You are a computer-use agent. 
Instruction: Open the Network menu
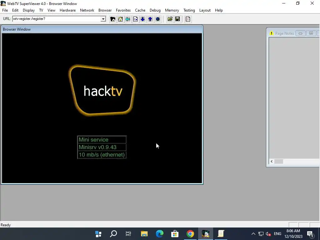pyautogui.click(x=87, y=10)
